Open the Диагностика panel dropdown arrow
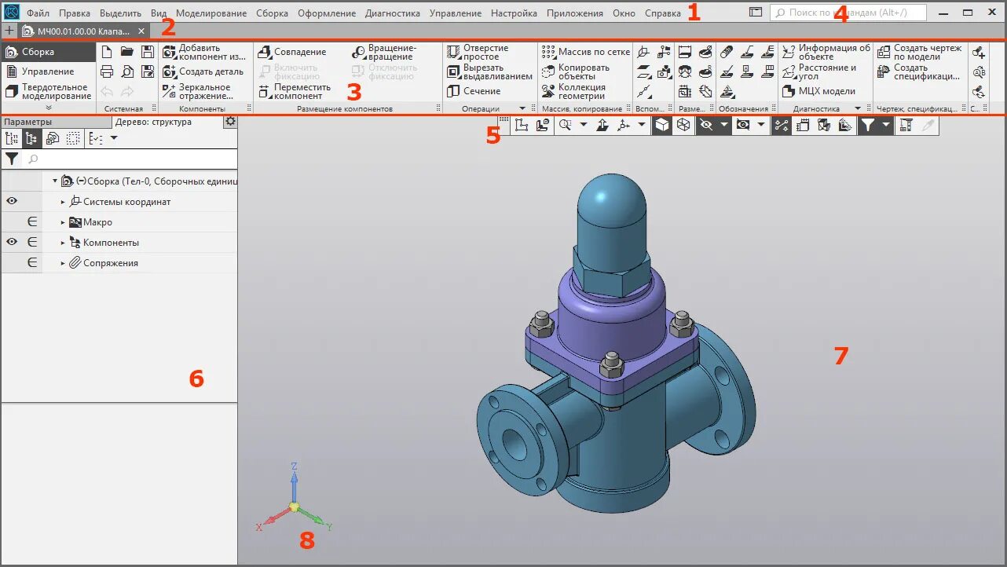Image resolution: width=1007 pixels, height=567 pixels. tap(858, 108)
